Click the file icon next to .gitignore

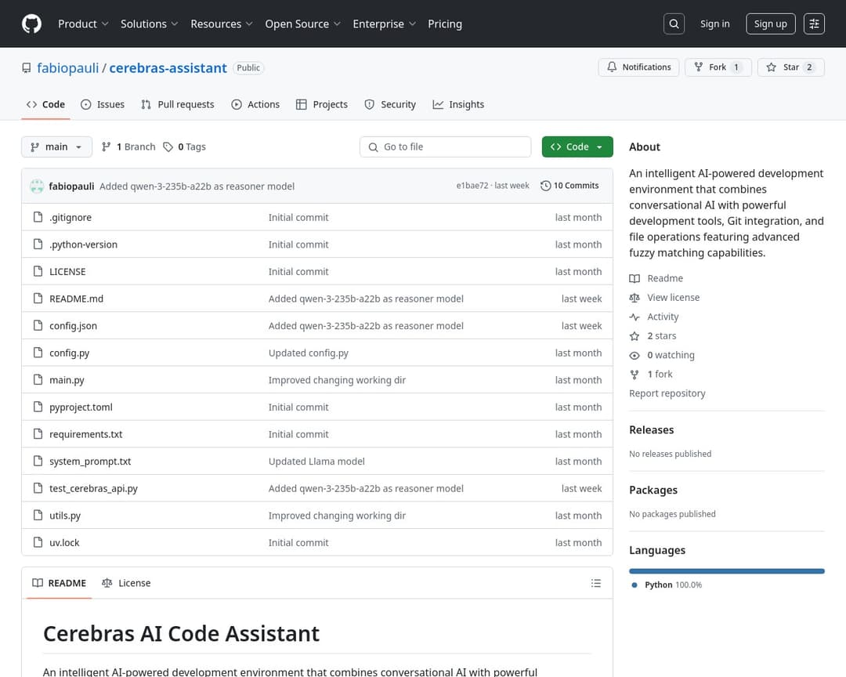[38, 217]
